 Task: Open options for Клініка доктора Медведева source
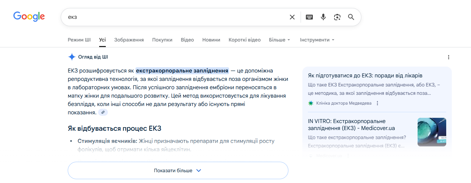point(377,103)
